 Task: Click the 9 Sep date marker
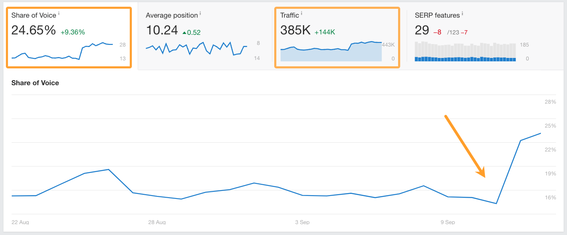click(x=447, y=222)
